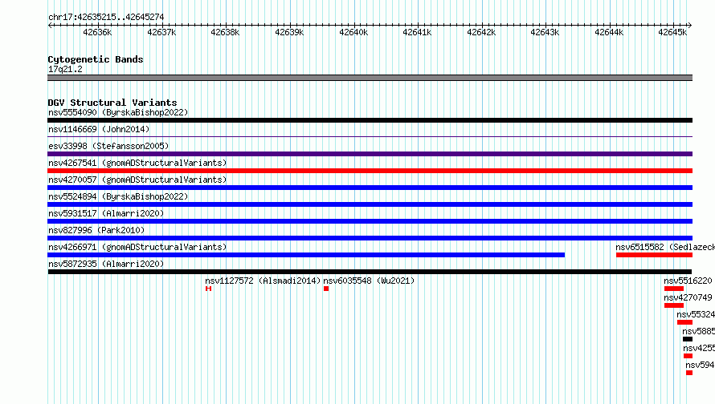Open variant label nsv4270057 (gnomADStructuralVariants)
715x404 pixels.
[x=137, y=180]
